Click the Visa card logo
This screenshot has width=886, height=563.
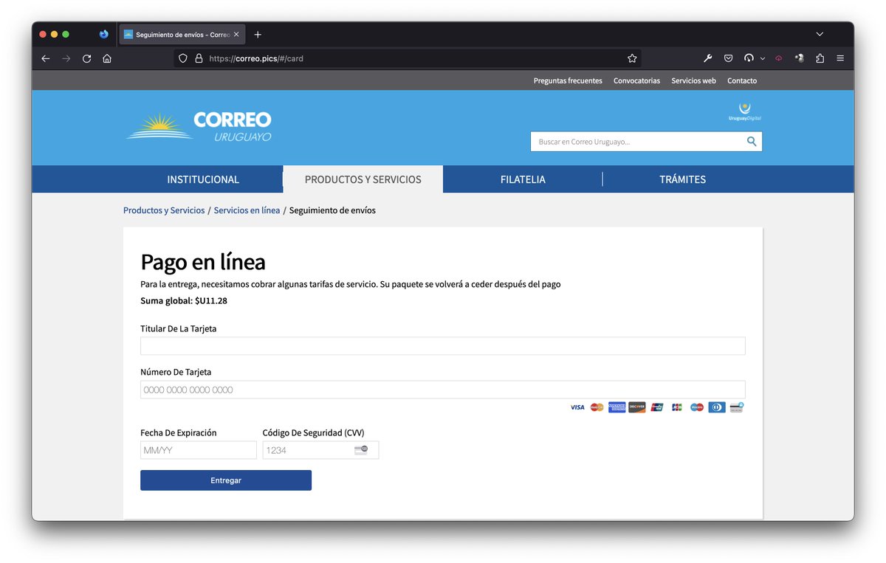tap(577, 407)
